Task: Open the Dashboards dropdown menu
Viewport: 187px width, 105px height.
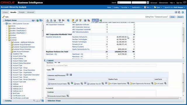Action: click(136, 7)
